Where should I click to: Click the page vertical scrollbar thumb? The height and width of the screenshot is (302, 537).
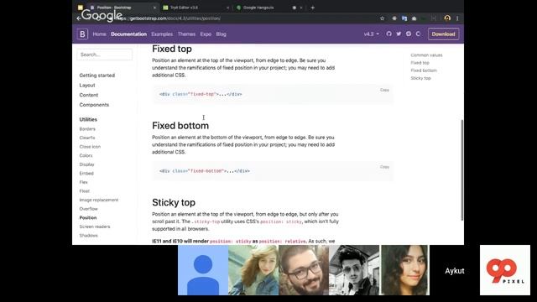tap(462, 170)
